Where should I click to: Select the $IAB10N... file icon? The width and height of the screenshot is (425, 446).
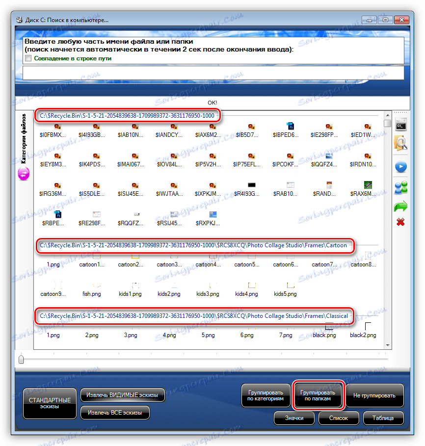click(135, 127)
